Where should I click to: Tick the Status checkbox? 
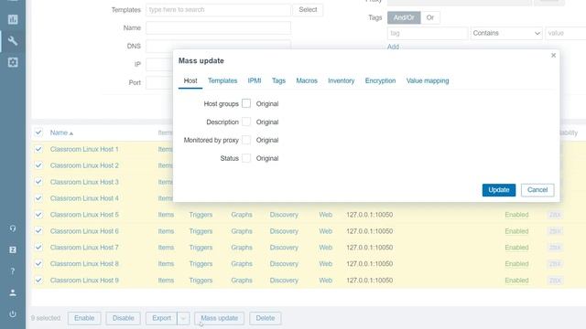(x=246, y=158)
